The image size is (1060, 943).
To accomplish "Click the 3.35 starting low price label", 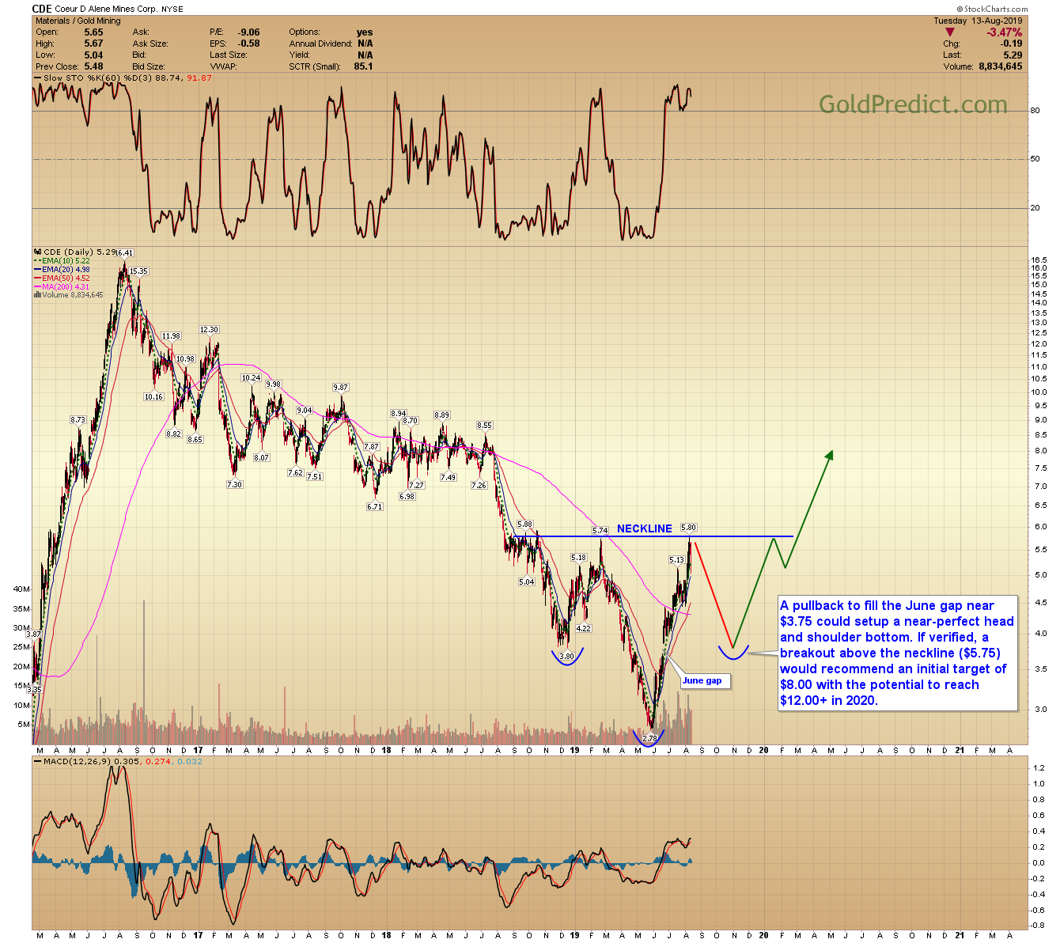I will (x=33, y=689).
